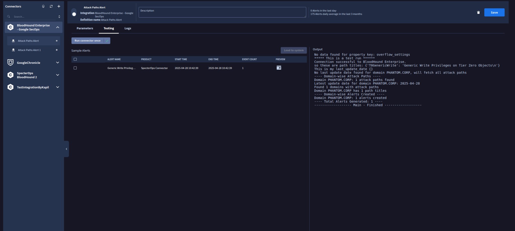Click status dot of Attack Paths Alert

click(57, 41)
